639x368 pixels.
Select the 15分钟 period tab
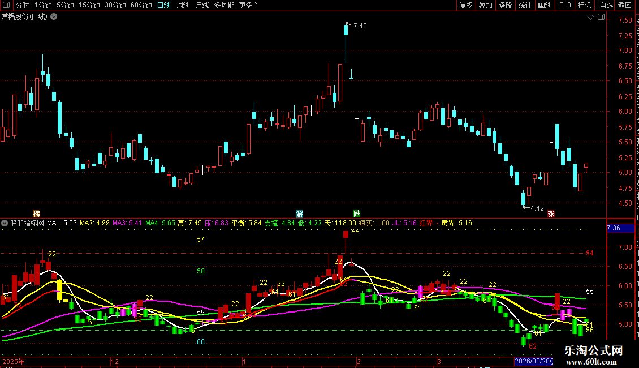pyautogui.click(x=89, y=5)
